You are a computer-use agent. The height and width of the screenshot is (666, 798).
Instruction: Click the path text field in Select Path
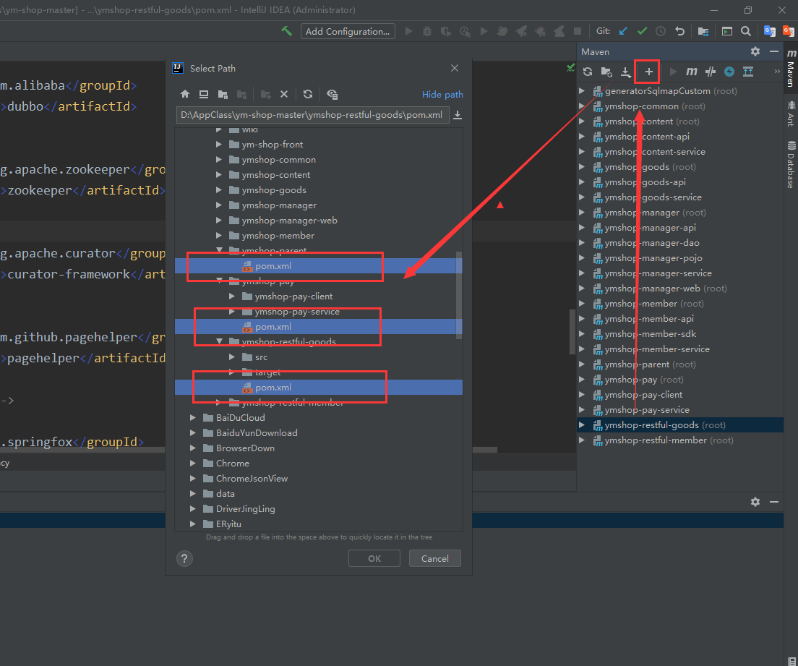[312, 115]
